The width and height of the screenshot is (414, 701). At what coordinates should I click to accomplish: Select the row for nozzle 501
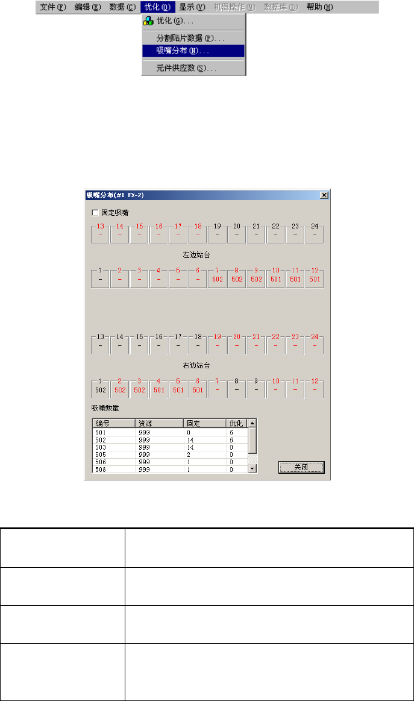(170, 433)
